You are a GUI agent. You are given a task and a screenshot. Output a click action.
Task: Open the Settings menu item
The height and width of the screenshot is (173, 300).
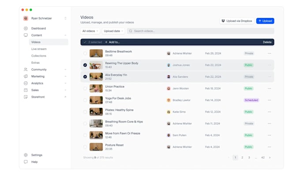click(x=37, y=155)
